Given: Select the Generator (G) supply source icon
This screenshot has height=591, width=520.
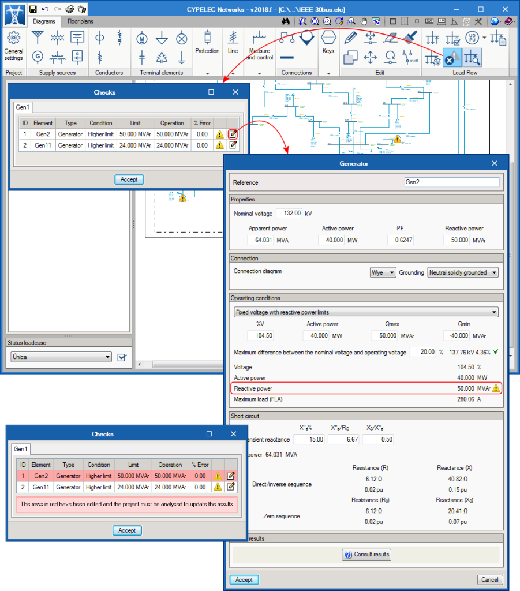Looking at the screenshot, I should tap(38, 57).
